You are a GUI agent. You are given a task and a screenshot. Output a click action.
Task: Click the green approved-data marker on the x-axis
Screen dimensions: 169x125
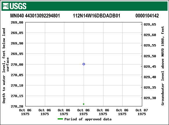84,104
